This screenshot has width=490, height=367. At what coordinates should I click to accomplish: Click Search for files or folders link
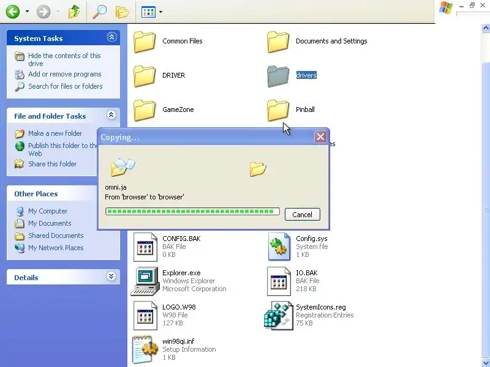coord(66,86)
